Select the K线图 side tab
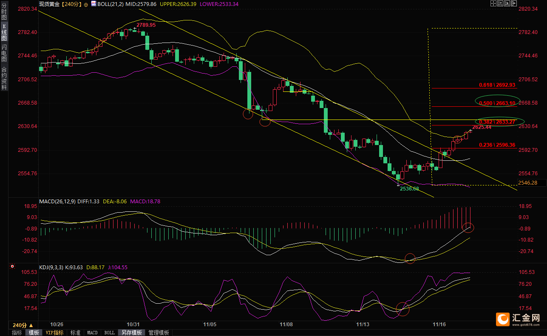Image resolution: width=547 pixels, height=336 pixels. click(4, 32)
